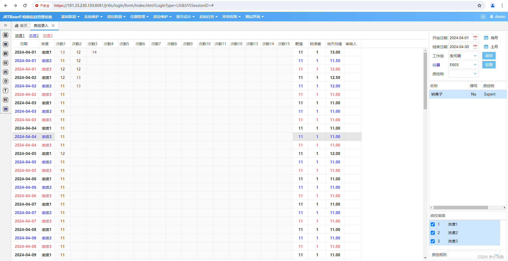This screenshot has width=508, height=261.
Task: Open the 系统任务 menu
Action: click(x=208, y=17)
